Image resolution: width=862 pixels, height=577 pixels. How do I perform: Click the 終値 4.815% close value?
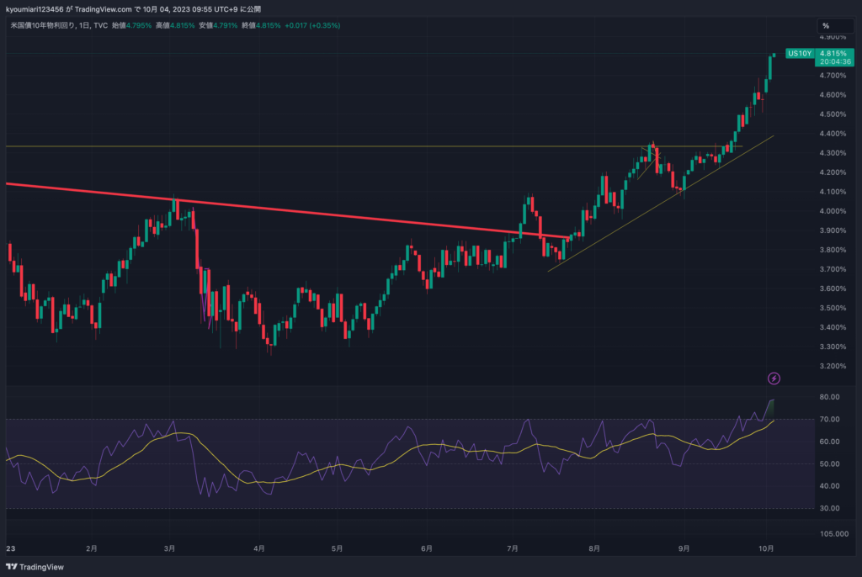261,25
